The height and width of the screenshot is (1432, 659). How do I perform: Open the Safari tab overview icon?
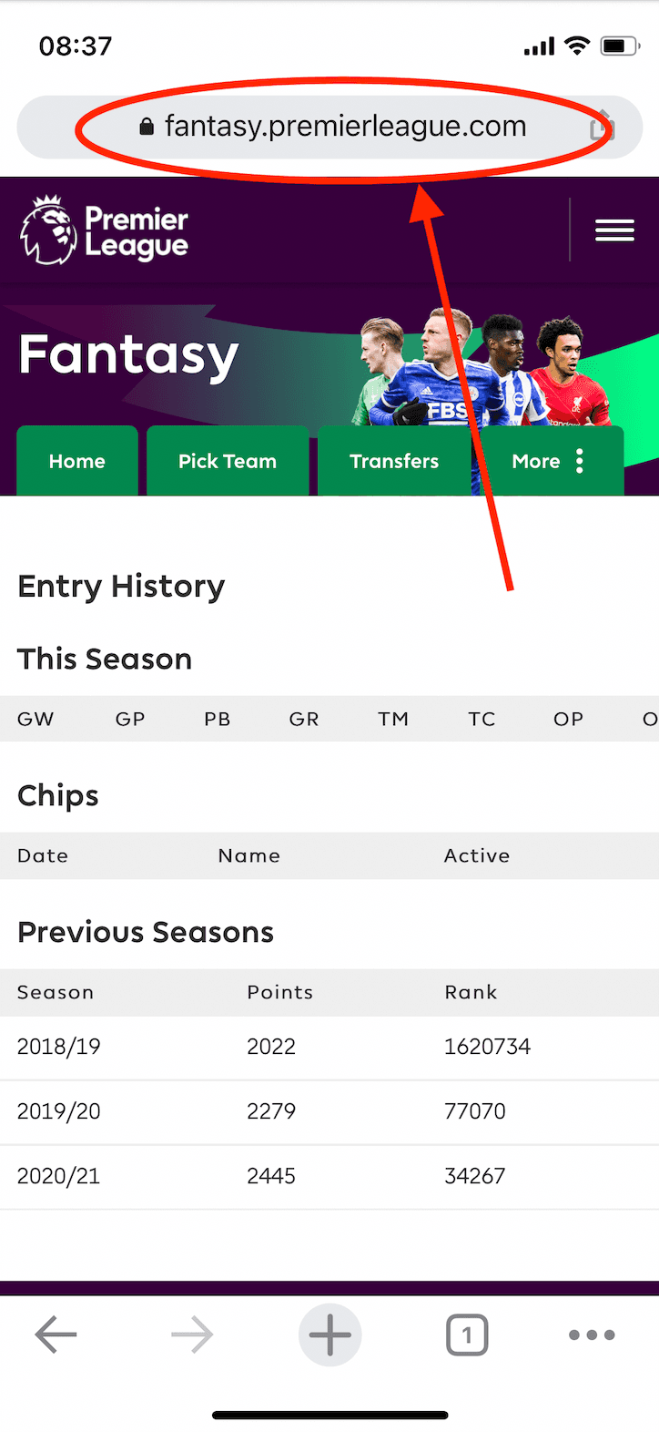[467, 1335]
